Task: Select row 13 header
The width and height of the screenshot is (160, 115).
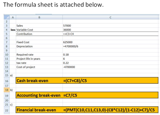Action: (x=7, y=67)
